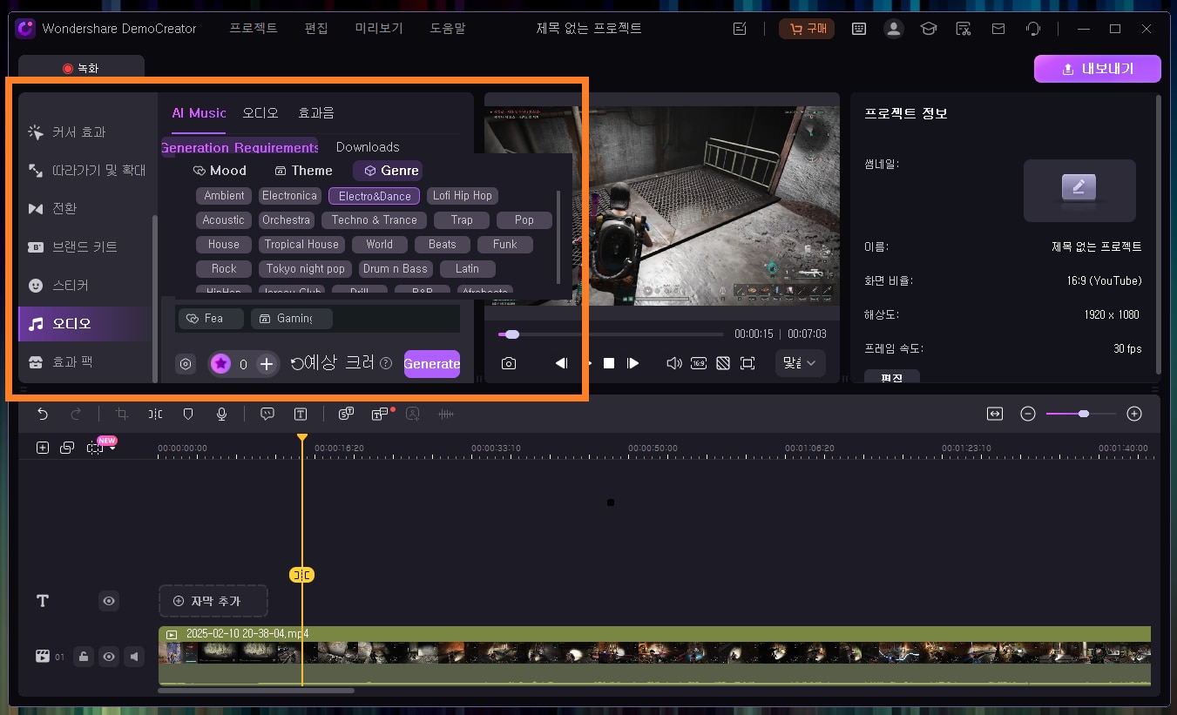Open the Downloads tab
This screenshot has height=715, width=1177.
(x=368, y=147)
